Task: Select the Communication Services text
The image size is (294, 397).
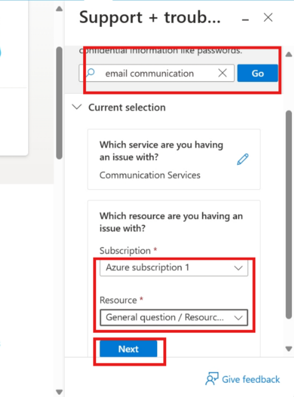Action: tap(150, 175)
